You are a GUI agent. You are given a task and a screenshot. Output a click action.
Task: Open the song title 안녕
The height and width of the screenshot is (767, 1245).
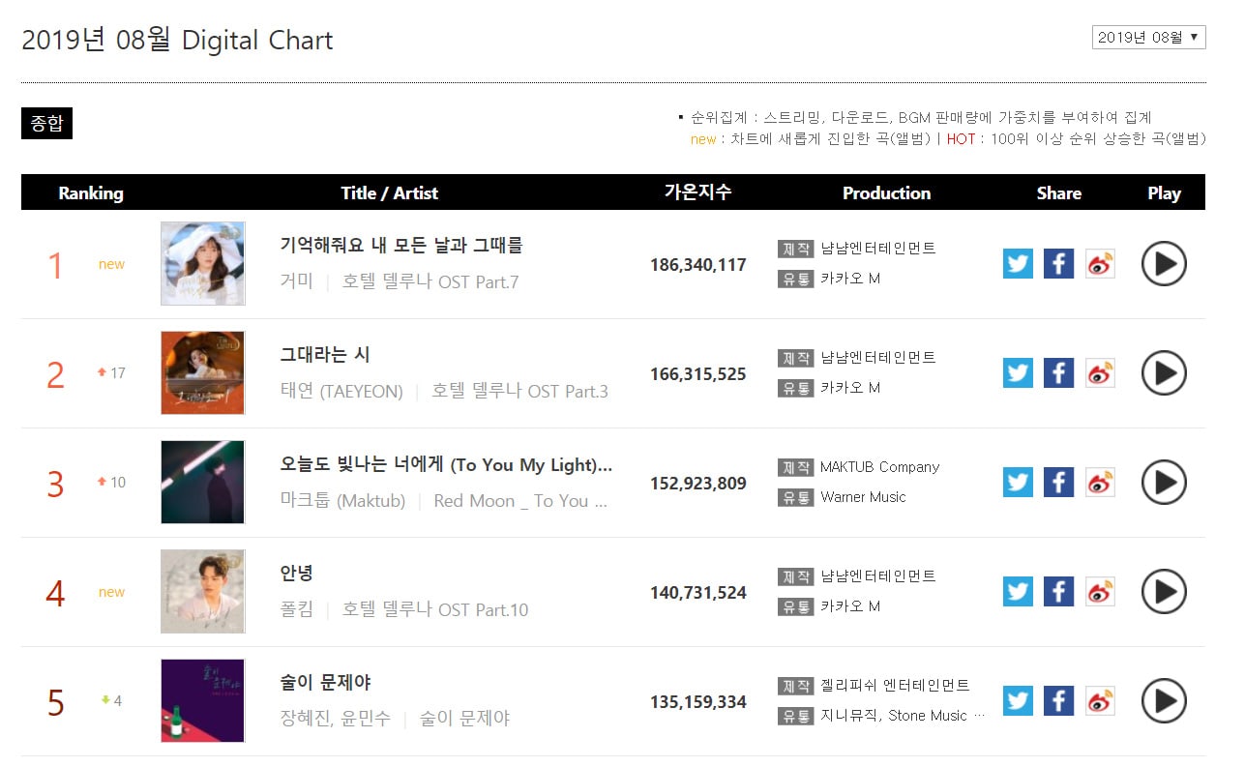[x=296, y=573]
